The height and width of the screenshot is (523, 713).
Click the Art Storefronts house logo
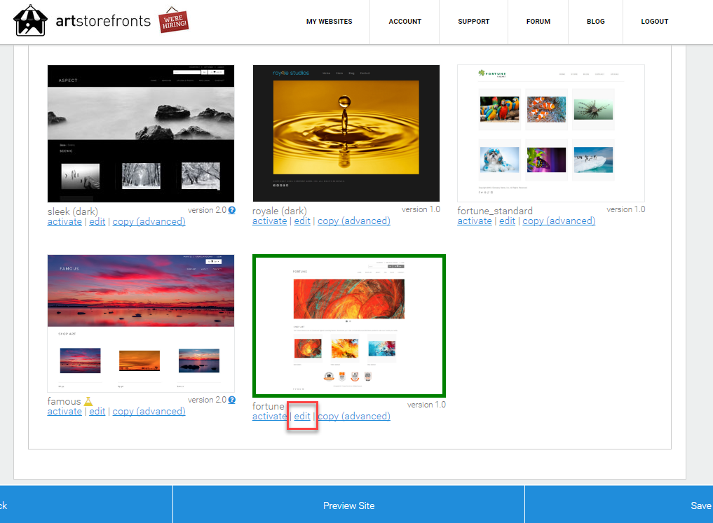[30, 20]
